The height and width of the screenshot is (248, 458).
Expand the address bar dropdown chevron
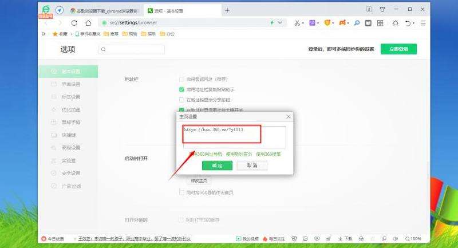pos(280,22)
